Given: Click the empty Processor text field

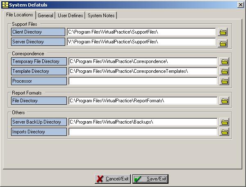Looking at the screenshot, I should [x=143, y=81].
